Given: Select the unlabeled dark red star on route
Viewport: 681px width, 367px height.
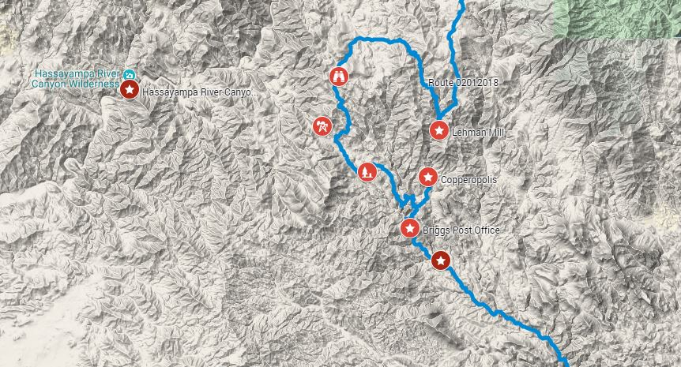Looking at the screenshot, I should click(441, 260).
